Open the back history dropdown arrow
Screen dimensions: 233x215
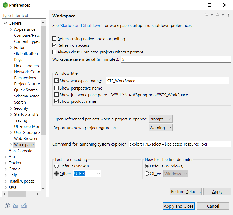point(212,15)
